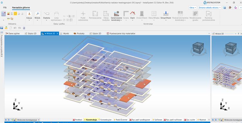Save project with the blue floppy icon

[2, 28]
